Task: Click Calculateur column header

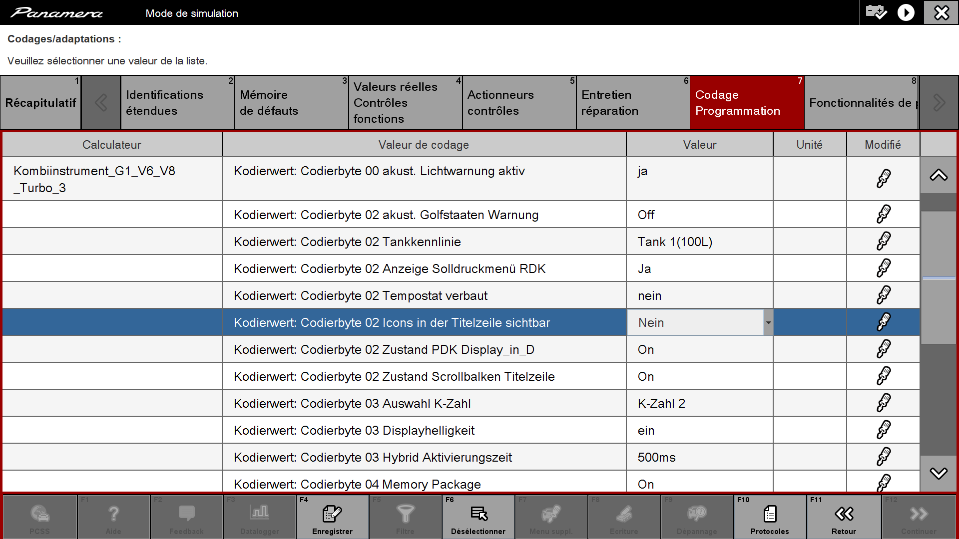Action: click(x=112, y=145)
